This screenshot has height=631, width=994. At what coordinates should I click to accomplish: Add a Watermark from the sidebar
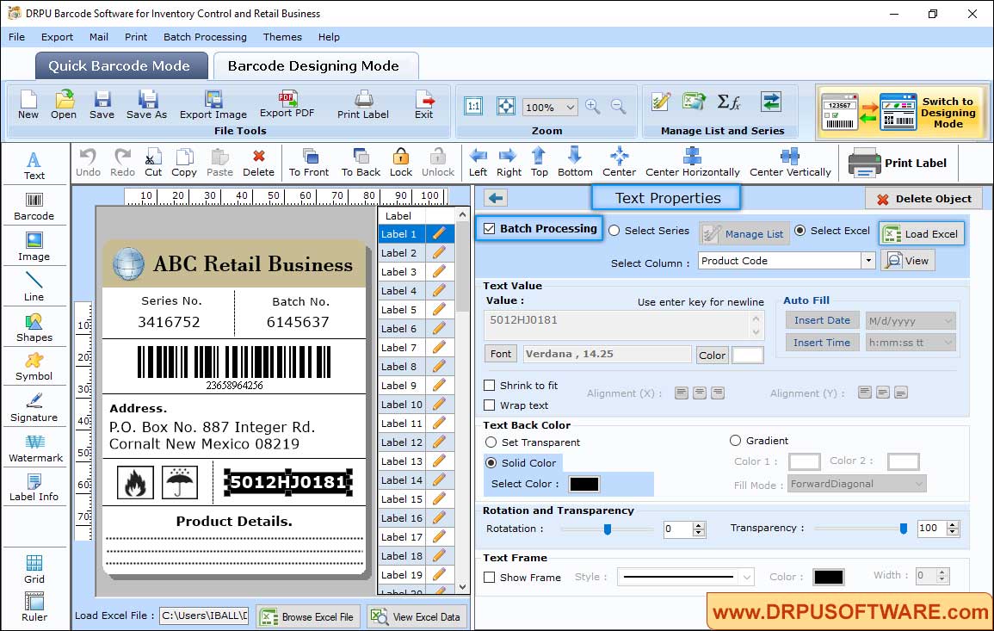(35, 449)
